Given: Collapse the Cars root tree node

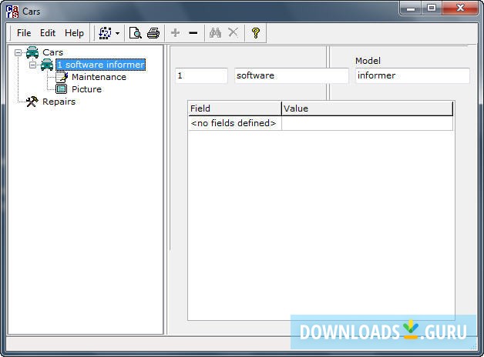Looking at the screenshot, I should click(18, 52).
